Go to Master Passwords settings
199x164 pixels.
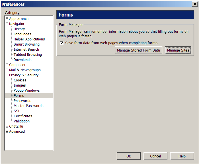coord(28,106)
